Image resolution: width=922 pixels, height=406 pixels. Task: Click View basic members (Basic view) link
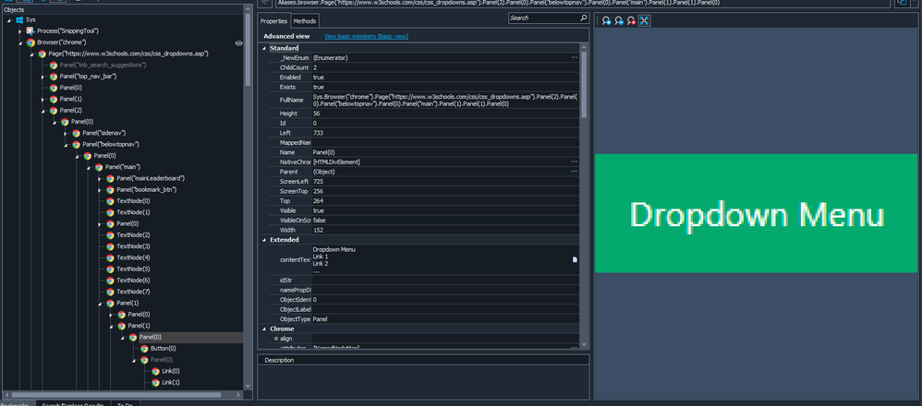366,36
